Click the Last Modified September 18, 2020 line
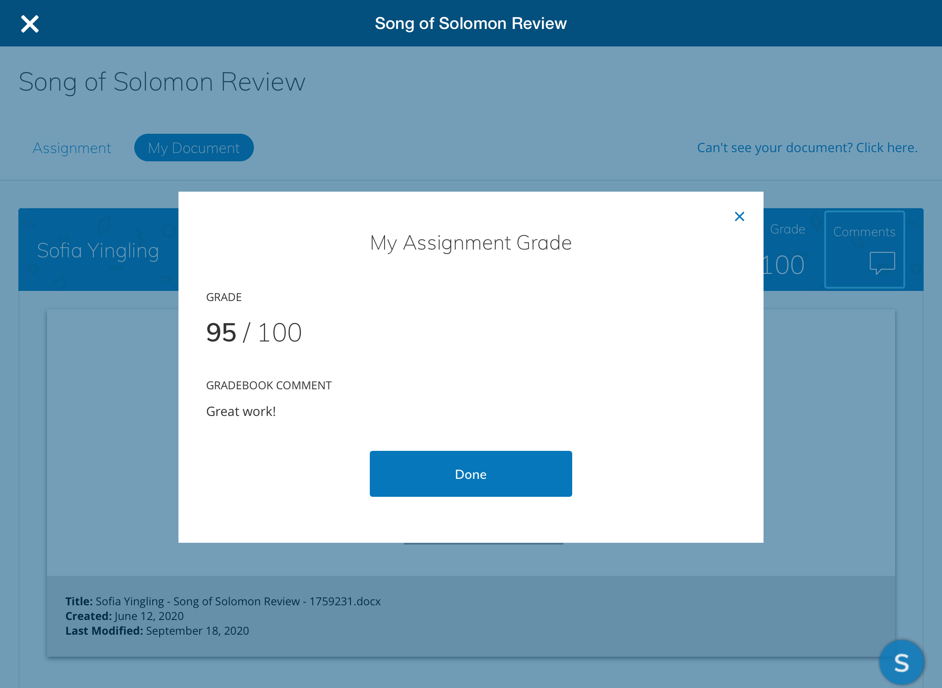 (157, 631)
